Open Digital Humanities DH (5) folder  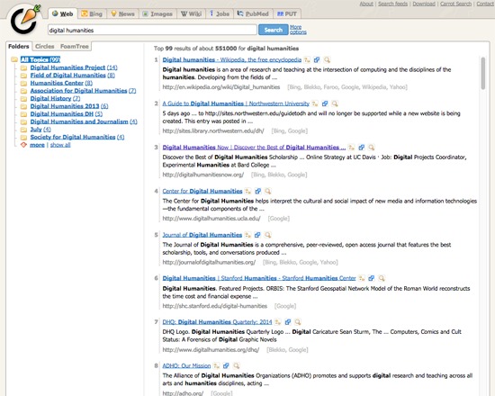click(67, 114)
